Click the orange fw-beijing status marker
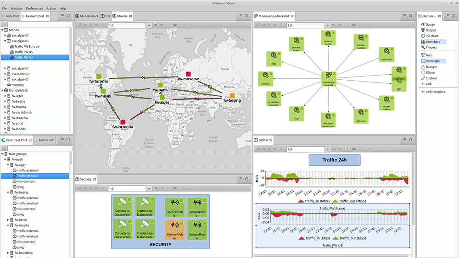The image size is (459, 258). pos(232,95)
